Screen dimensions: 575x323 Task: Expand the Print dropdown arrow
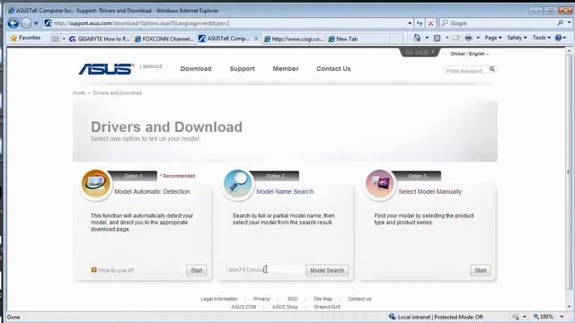(x=478, y=38)
